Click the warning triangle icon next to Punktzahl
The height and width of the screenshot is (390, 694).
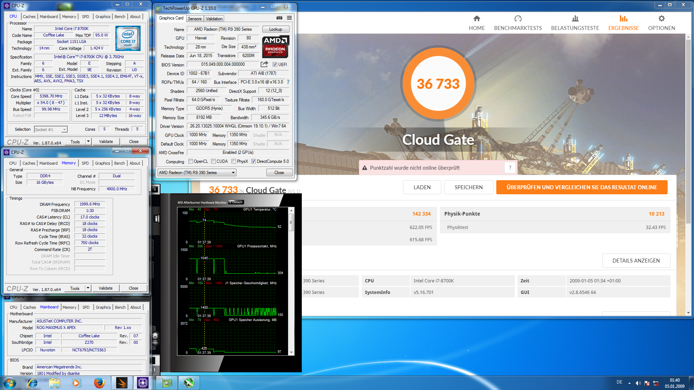point(365,168)
